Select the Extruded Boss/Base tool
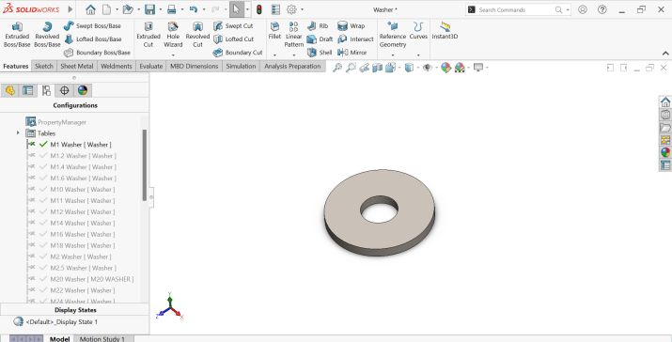672x342 pixels. (17, 34)
